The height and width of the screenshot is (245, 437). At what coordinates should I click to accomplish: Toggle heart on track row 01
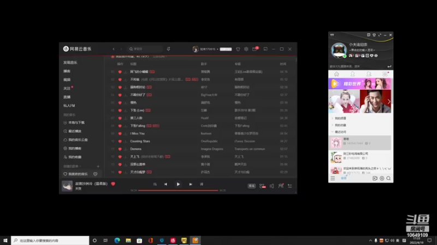120,72
